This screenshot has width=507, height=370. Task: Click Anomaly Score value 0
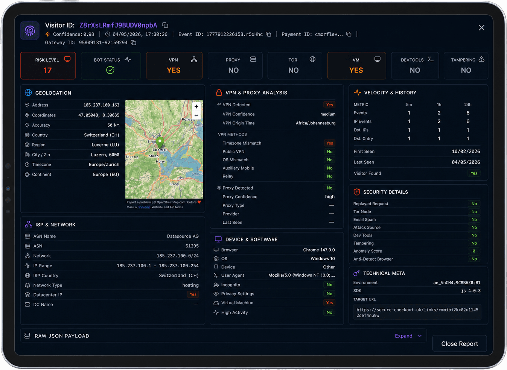pos(474,251)
